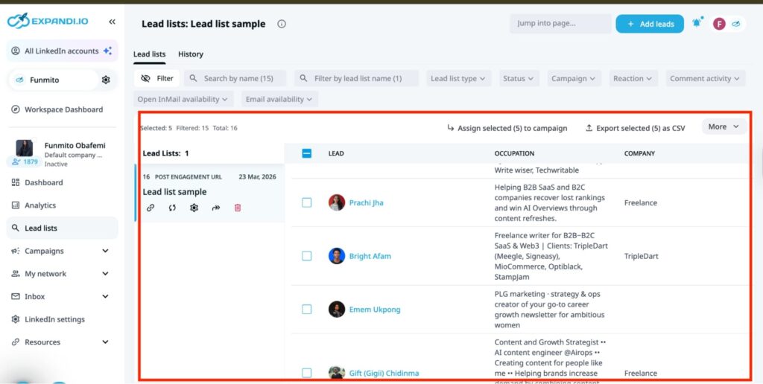The width and height of the screenshot is (763, 384).
Task: Click the Jump into page search field
Action: (560, 23)
